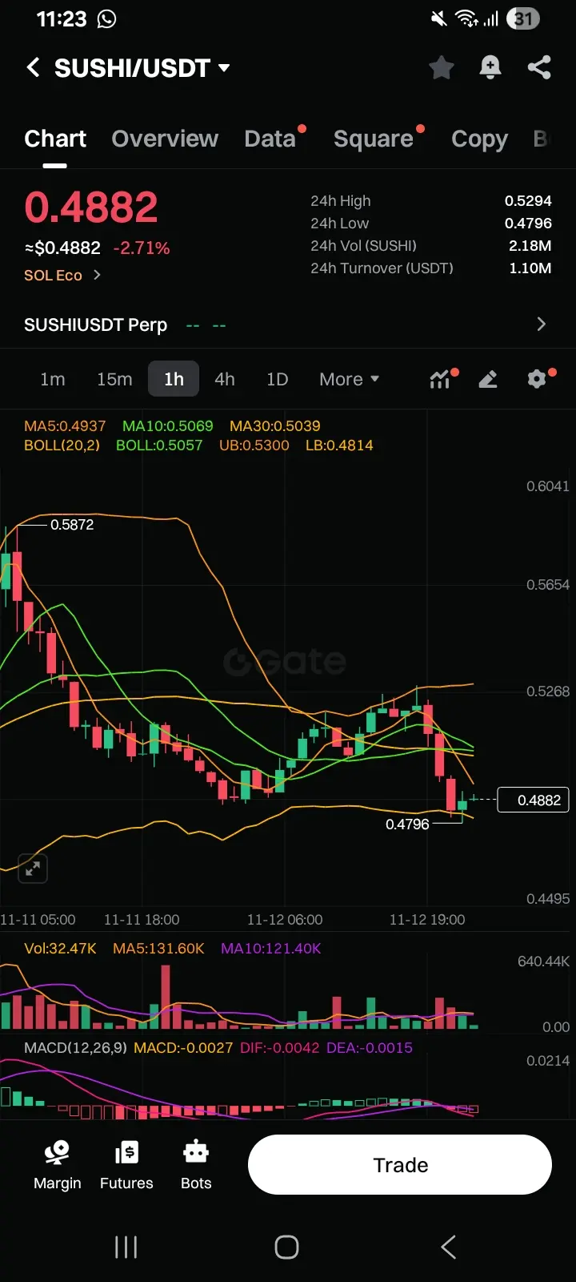
Task: Tap the 24h Low value 0.4796
Action: (528, 224)
